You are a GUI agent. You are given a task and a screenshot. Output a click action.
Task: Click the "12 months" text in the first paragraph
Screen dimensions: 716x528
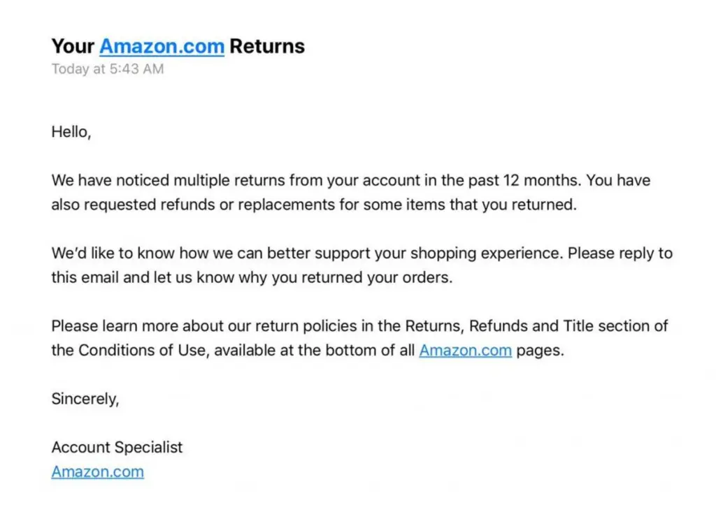(543, 180)
